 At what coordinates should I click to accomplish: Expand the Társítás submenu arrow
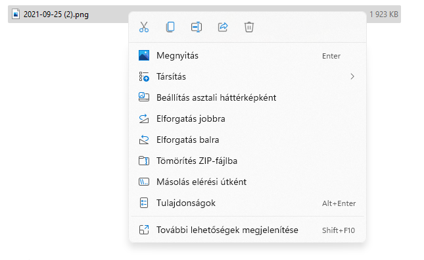tap(352, 76)
